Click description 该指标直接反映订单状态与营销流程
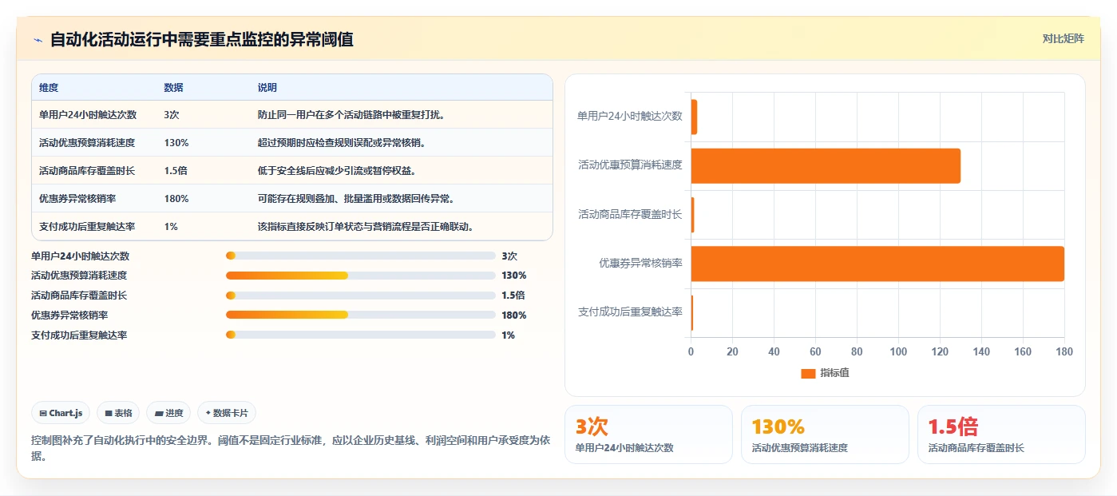The image size is (1117, 496). (x=366, y=227)
